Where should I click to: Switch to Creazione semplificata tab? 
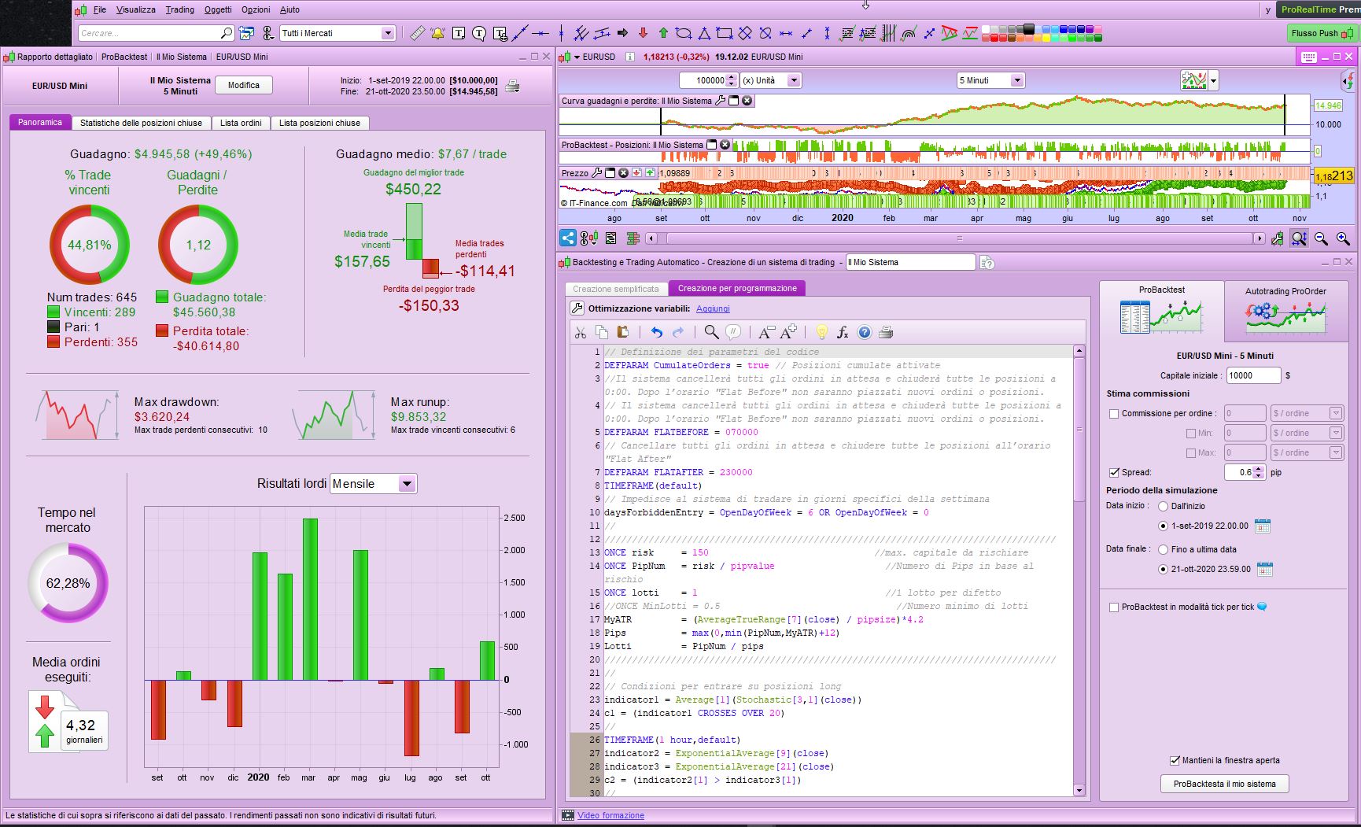click(x=616, y=289)
